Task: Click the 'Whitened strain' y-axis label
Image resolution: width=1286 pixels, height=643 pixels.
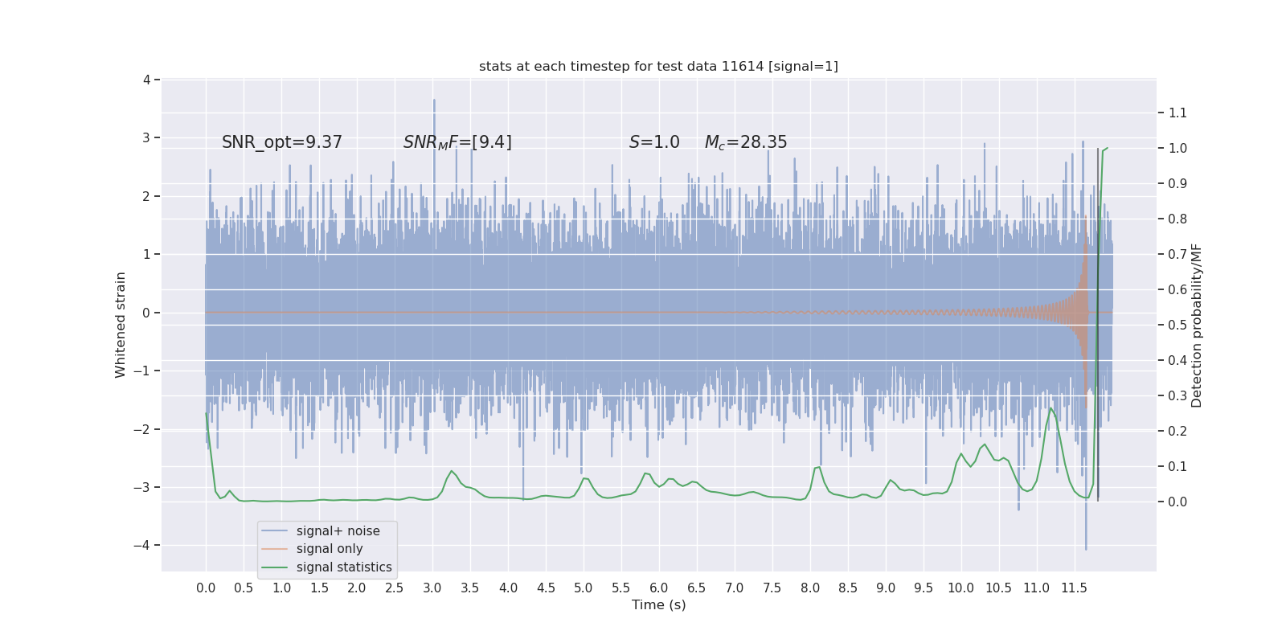Action: pyautogui.click(x=121, y=325)
